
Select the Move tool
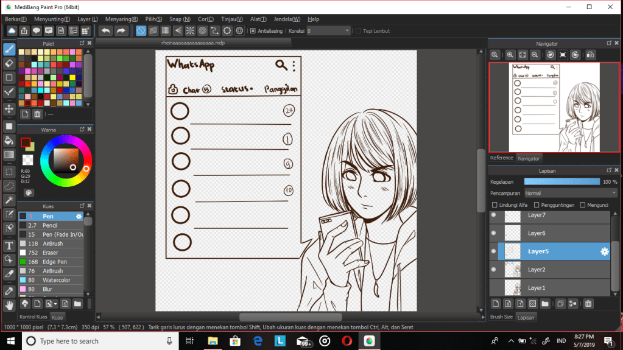(x=9, y=109)
